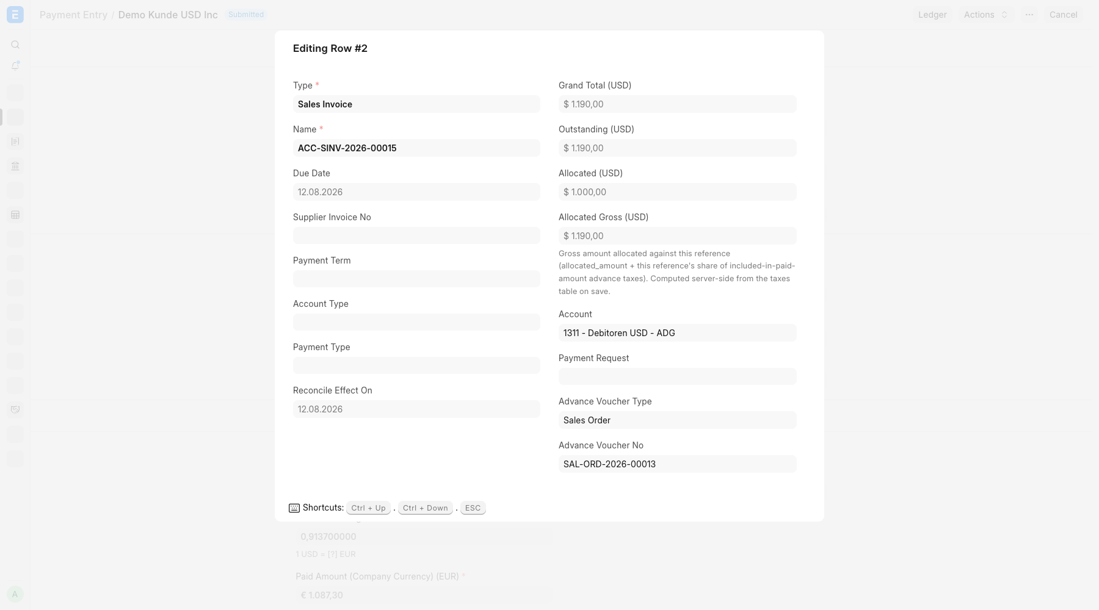Open the three-dots more menu
Image resolution: width=1099 pixels, height=610 pixels.
point(1029,15)
